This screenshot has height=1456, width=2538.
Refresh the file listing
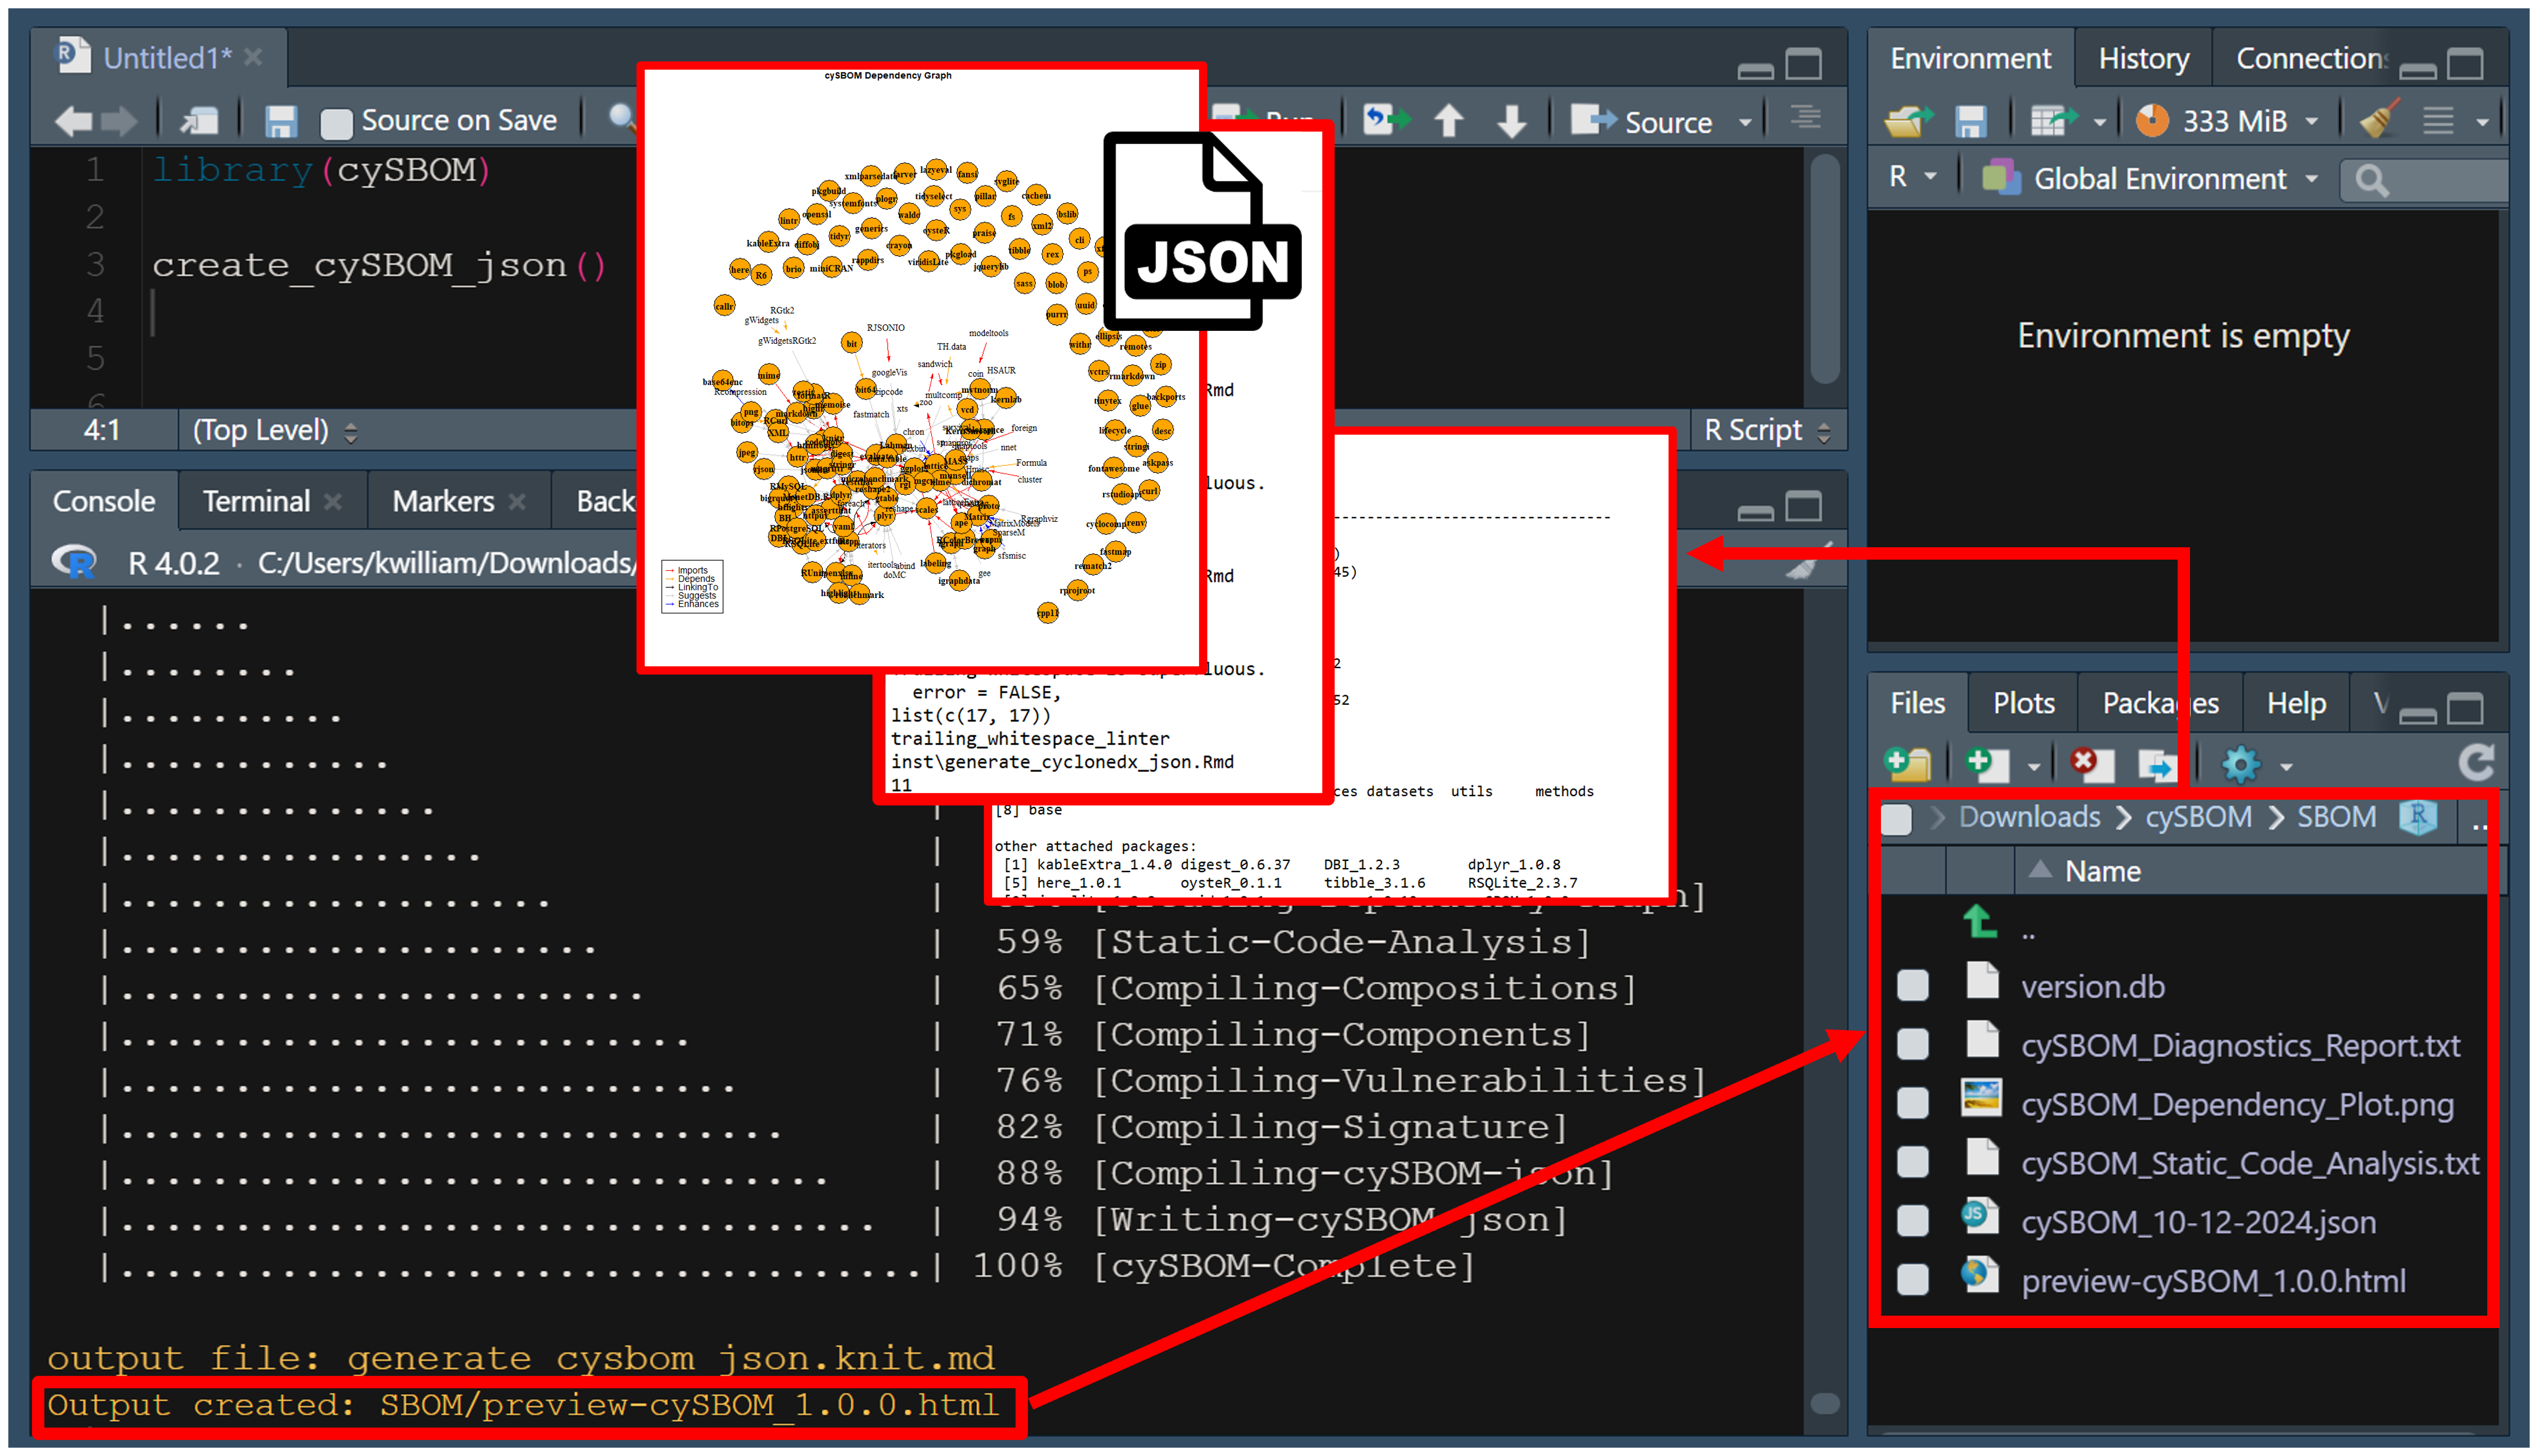click(x=2476, y=763)
